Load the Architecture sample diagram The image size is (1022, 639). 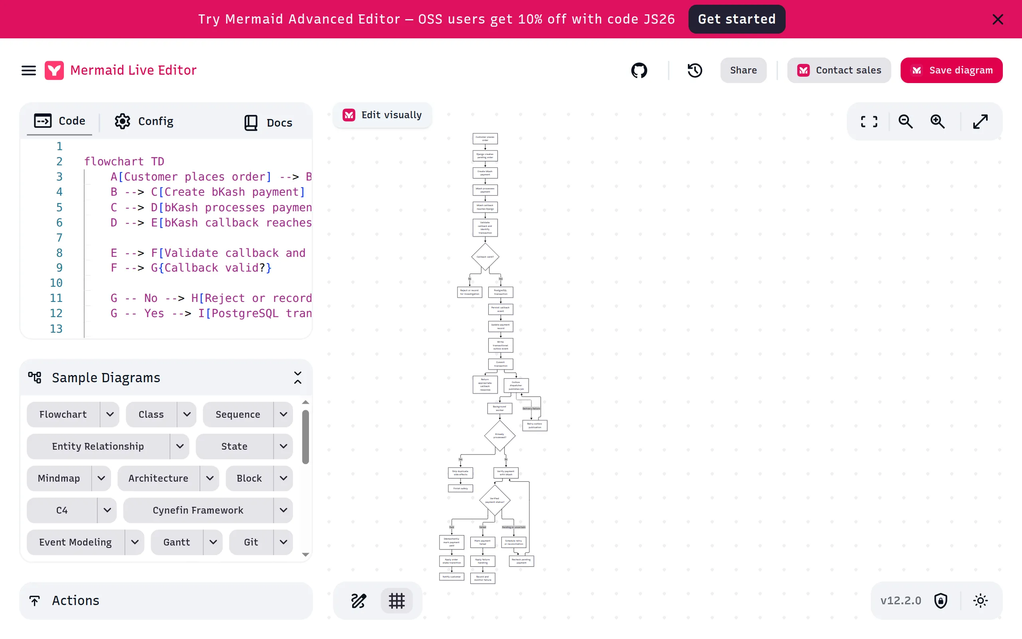(158, 478)
